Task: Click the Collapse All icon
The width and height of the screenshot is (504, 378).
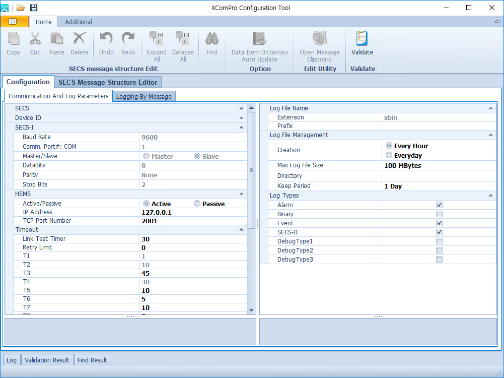Action: 183,38
